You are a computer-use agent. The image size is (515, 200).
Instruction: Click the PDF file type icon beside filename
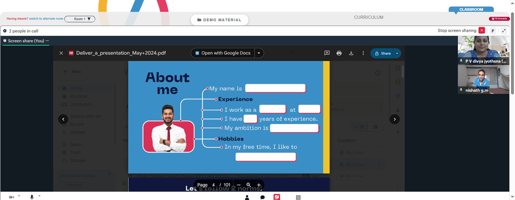click(x=71, y=53)
